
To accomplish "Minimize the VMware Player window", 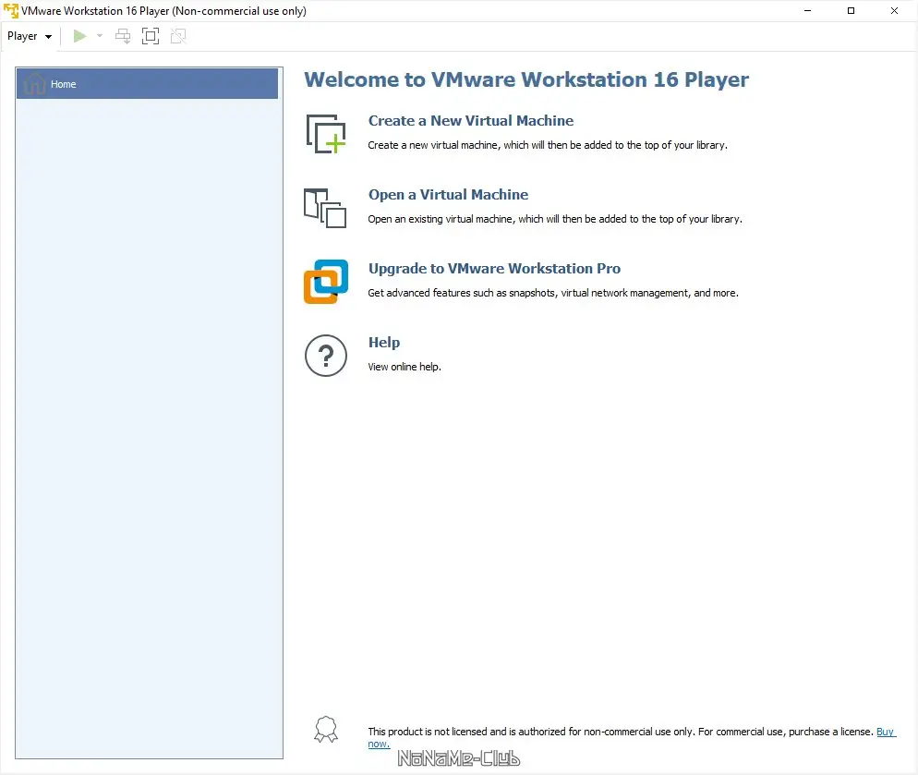I will (808, 10).
